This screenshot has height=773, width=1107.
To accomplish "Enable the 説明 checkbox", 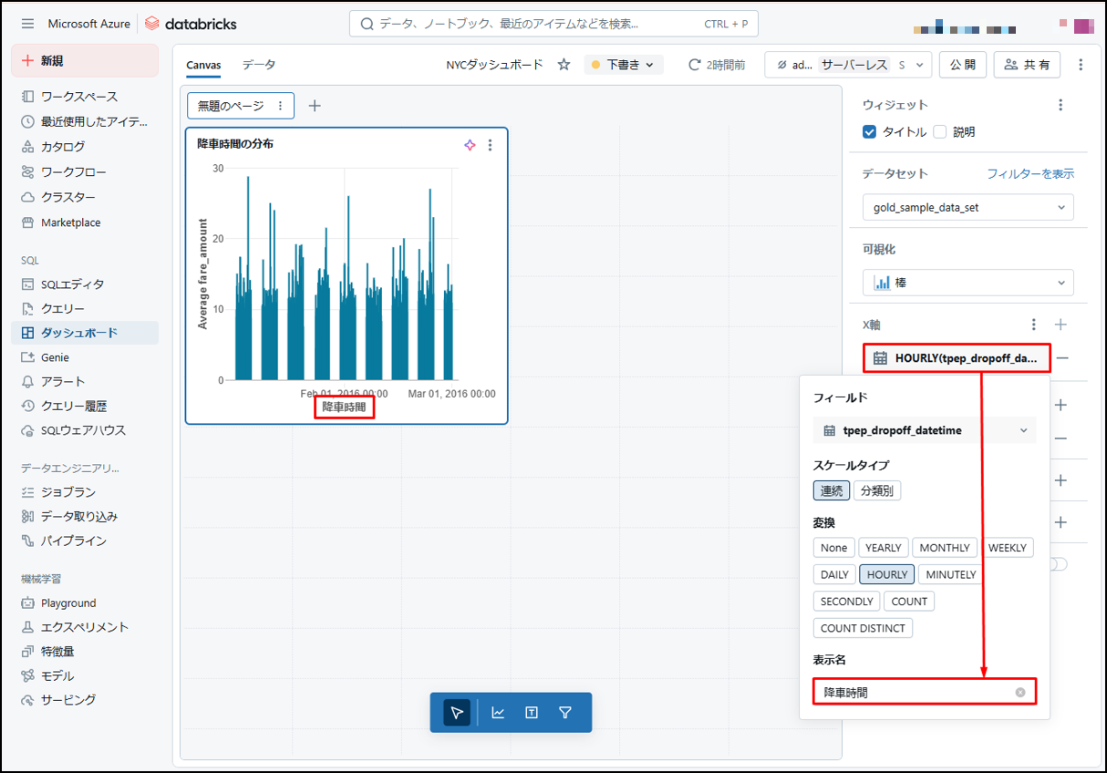I will (x=940, y=132).
